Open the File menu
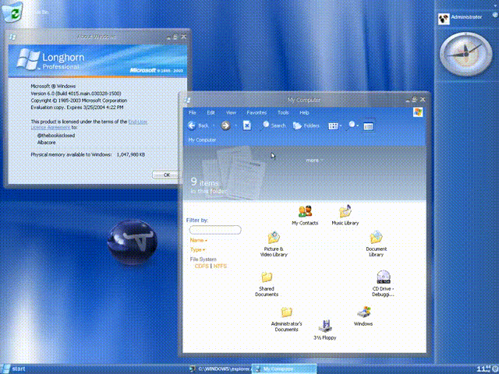The height and width of the screenshot is (374, 499). point(193,112)
